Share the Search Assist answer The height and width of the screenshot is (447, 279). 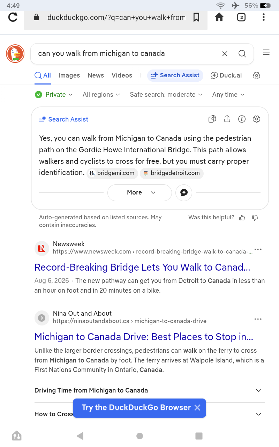point(227,119)
